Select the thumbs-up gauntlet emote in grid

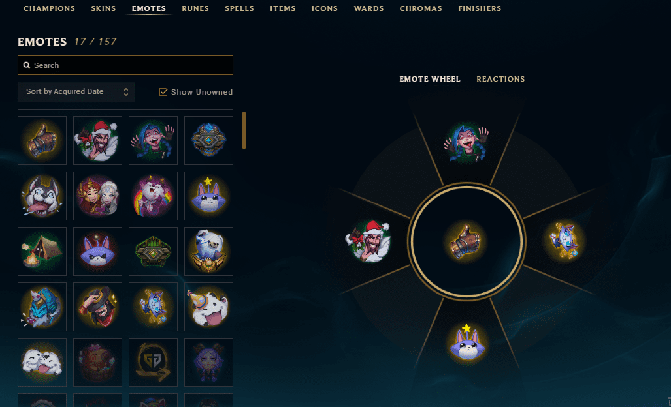[x=42, y=140]
